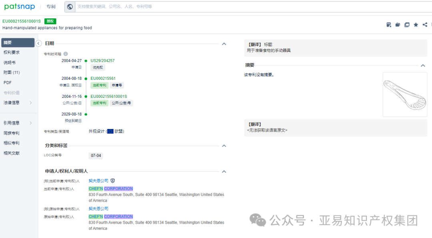This screenshot has width=432, height=238.
Task: Open 契夫恩公司 current assignee link
Action: pyautogui.click(x=98, y=181)
